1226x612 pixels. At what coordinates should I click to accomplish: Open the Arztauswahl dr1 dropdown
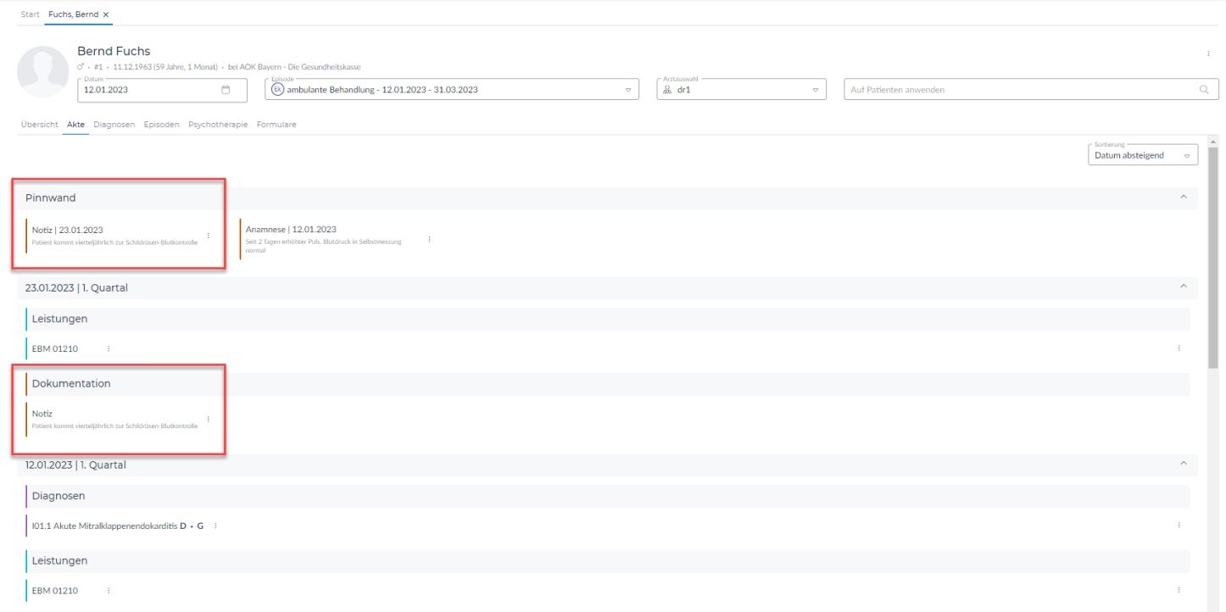[815, 91]
